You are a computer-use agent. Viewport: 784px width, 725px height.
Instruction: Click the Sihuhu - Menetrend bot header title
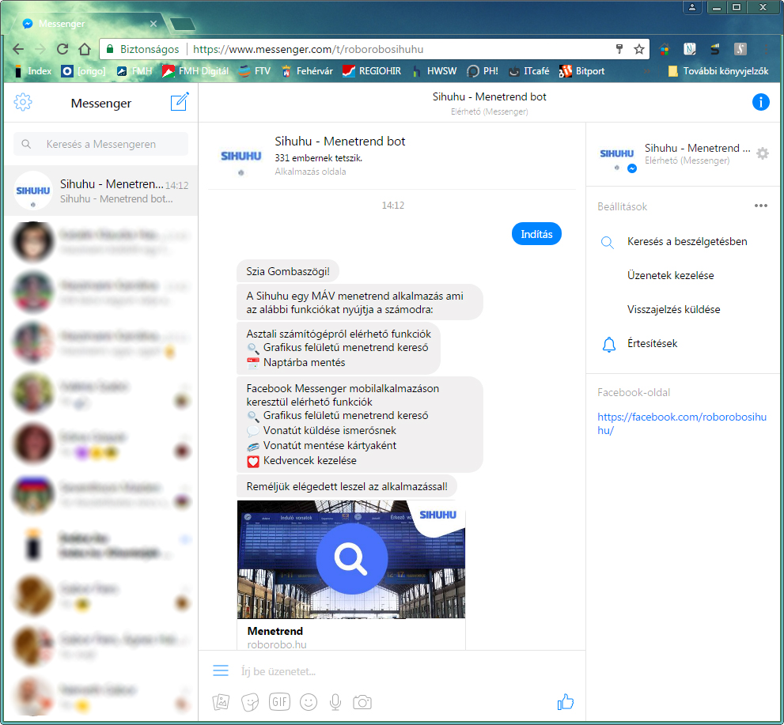pos(489,97)
